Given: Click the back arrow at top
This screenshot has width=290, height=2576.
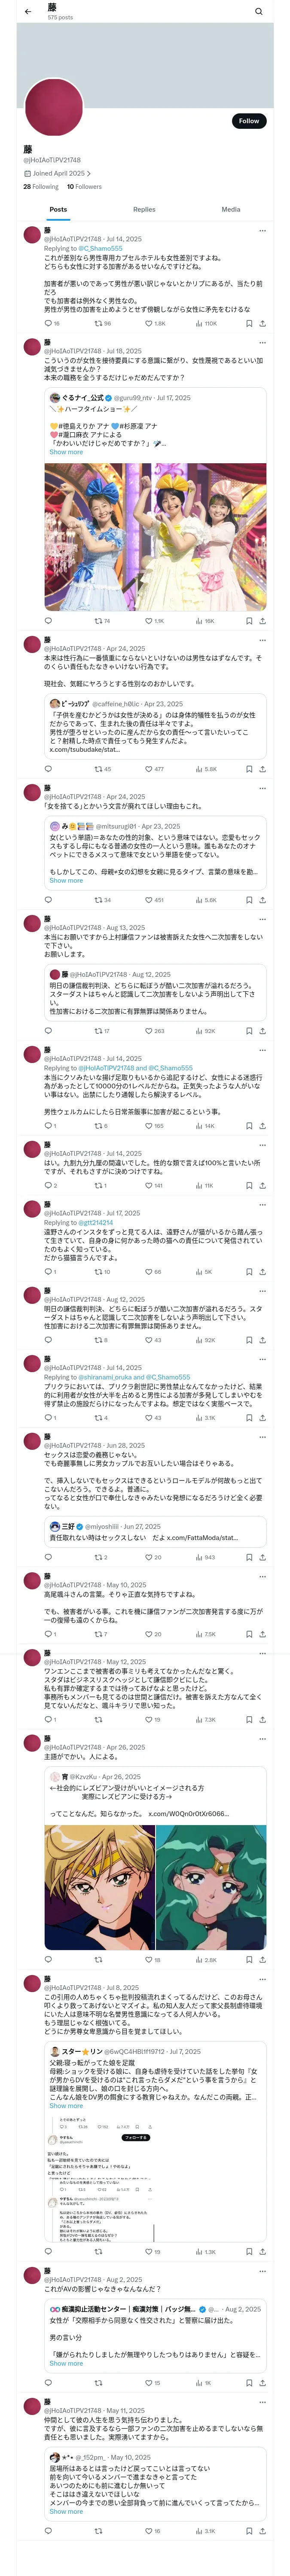Looking at the screenshot, I should 28,12.
